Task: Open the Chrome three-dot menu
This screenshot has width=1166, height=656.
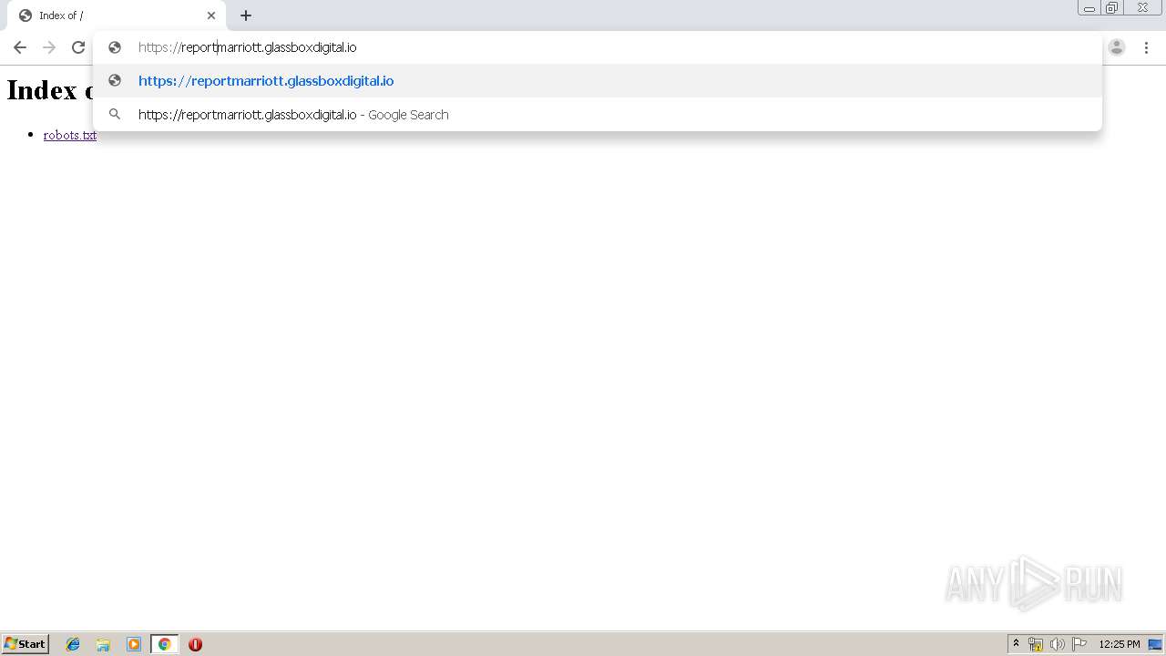Action: point(1146,47)
